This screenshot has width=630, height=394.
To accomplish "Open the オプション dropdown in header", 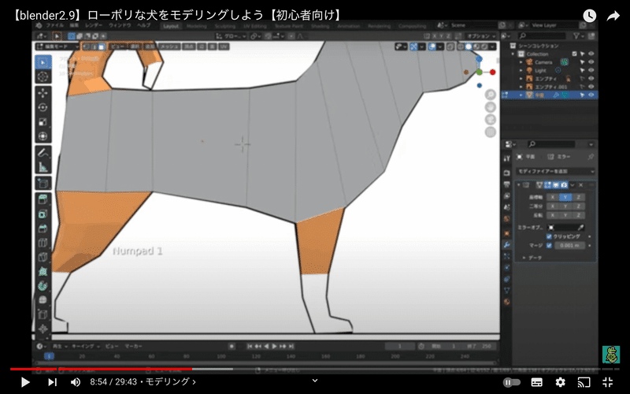I will tap(480, 36).
